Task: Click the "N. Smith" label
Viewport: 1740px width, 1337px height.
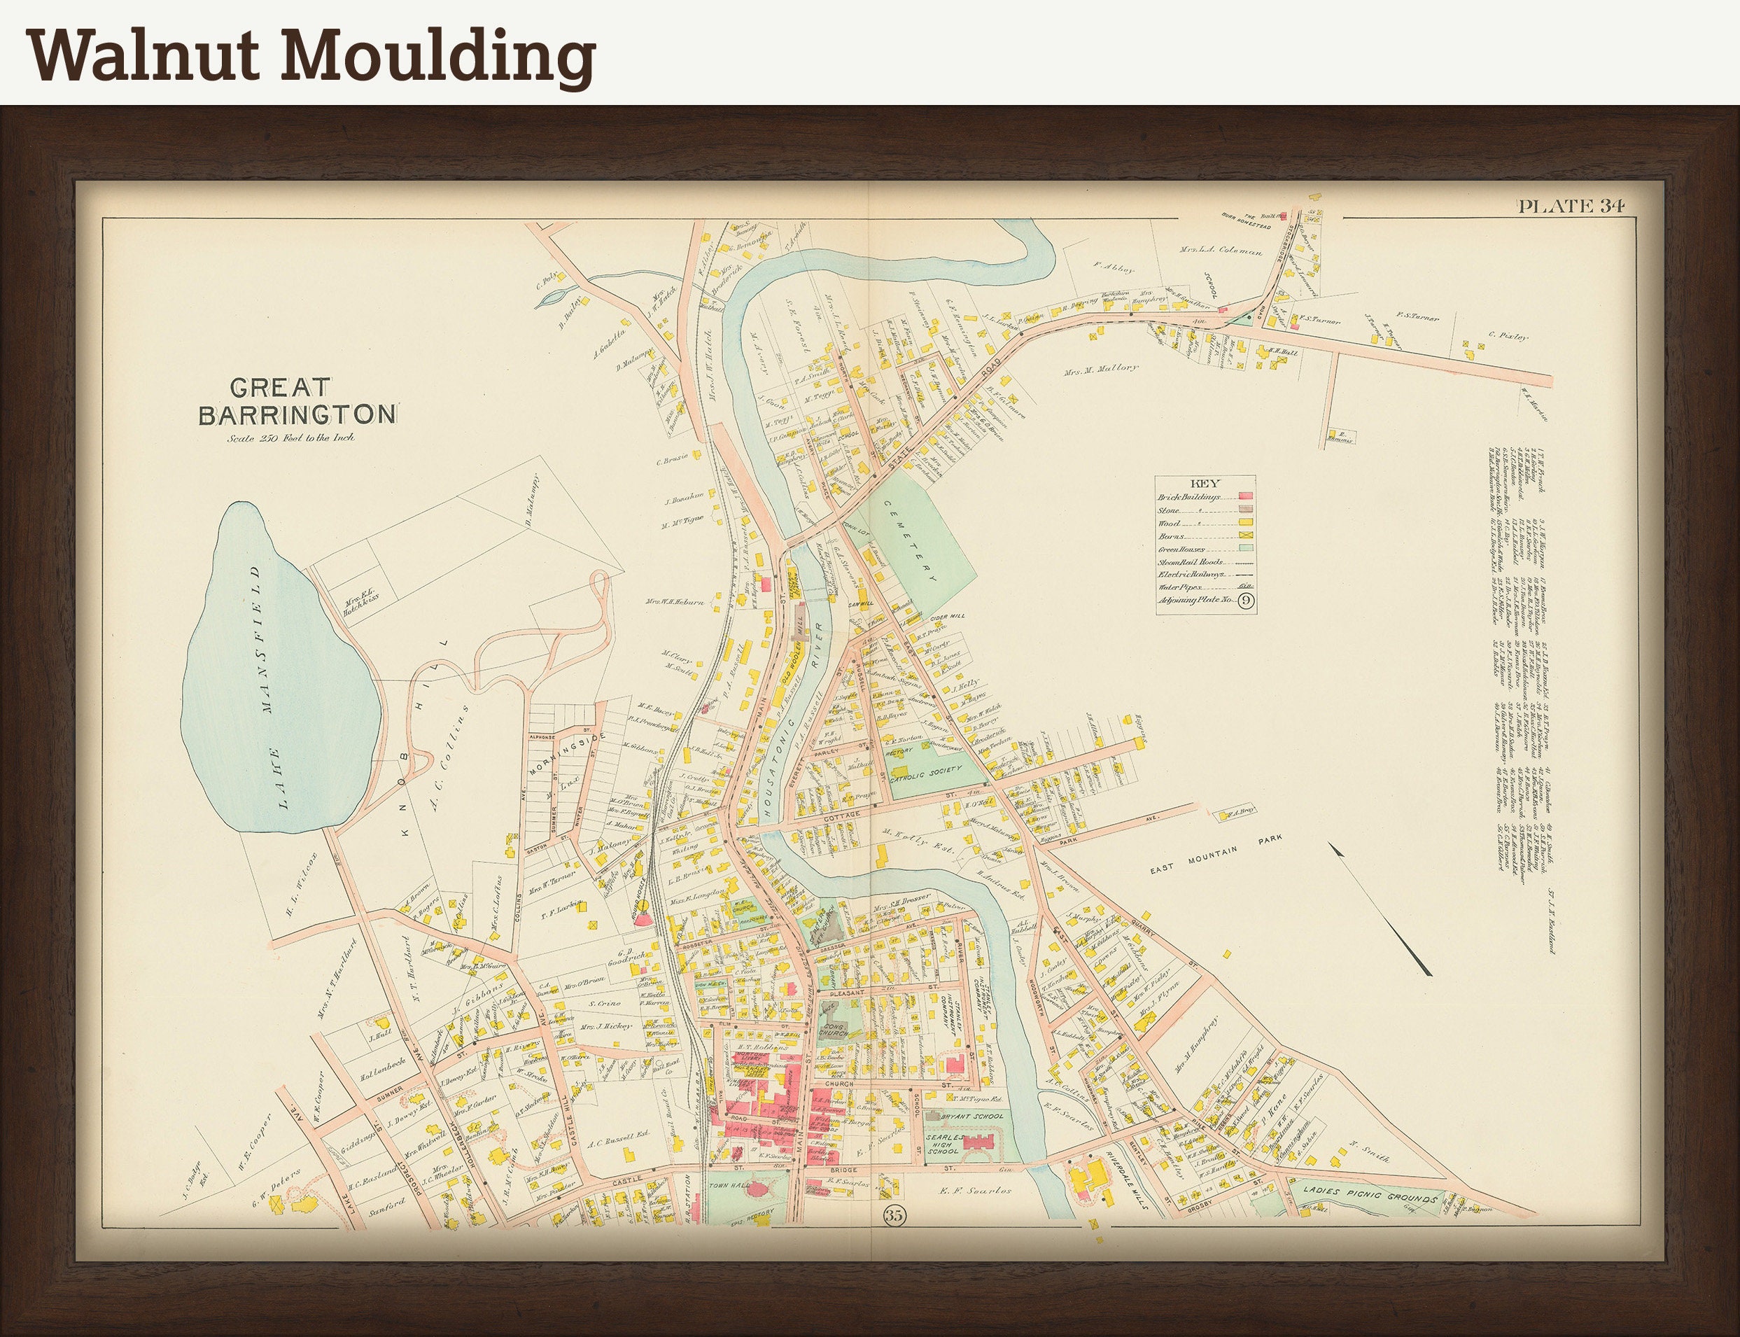Action: point(1368,1151)
